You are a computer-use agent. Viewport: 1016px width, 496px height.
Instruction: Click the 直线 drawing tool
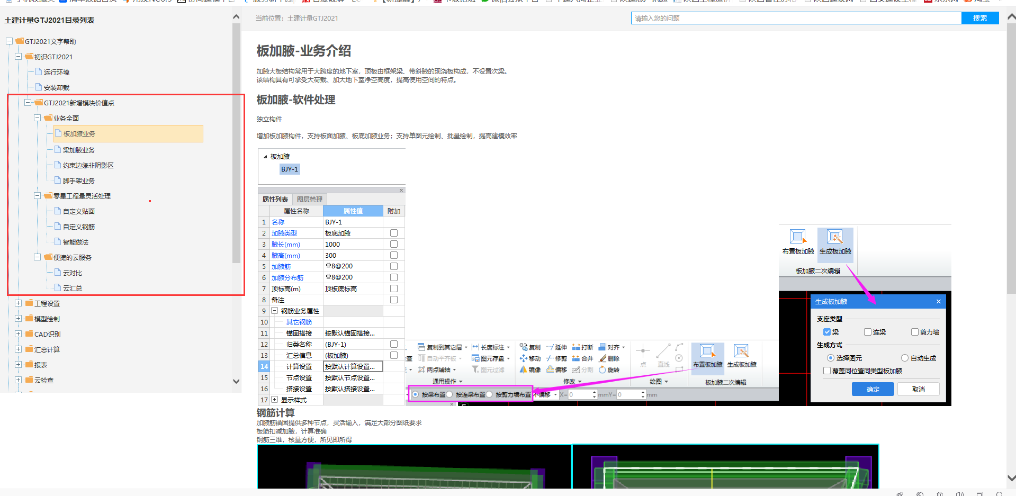point(663,355)
